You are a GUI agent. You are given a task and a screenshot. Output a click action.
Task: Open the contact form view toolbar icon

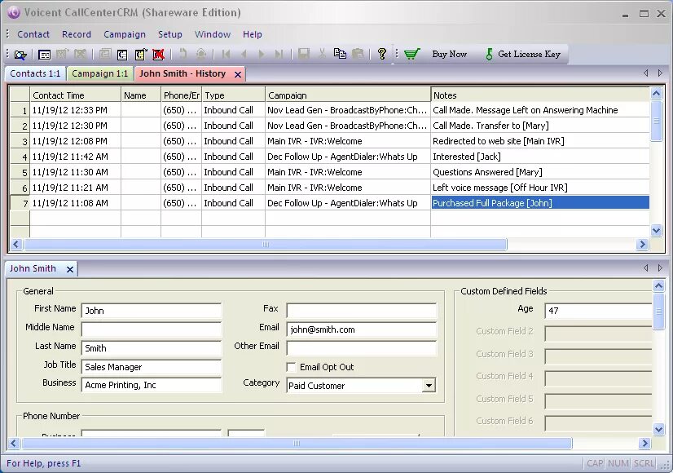coord(44,55)
